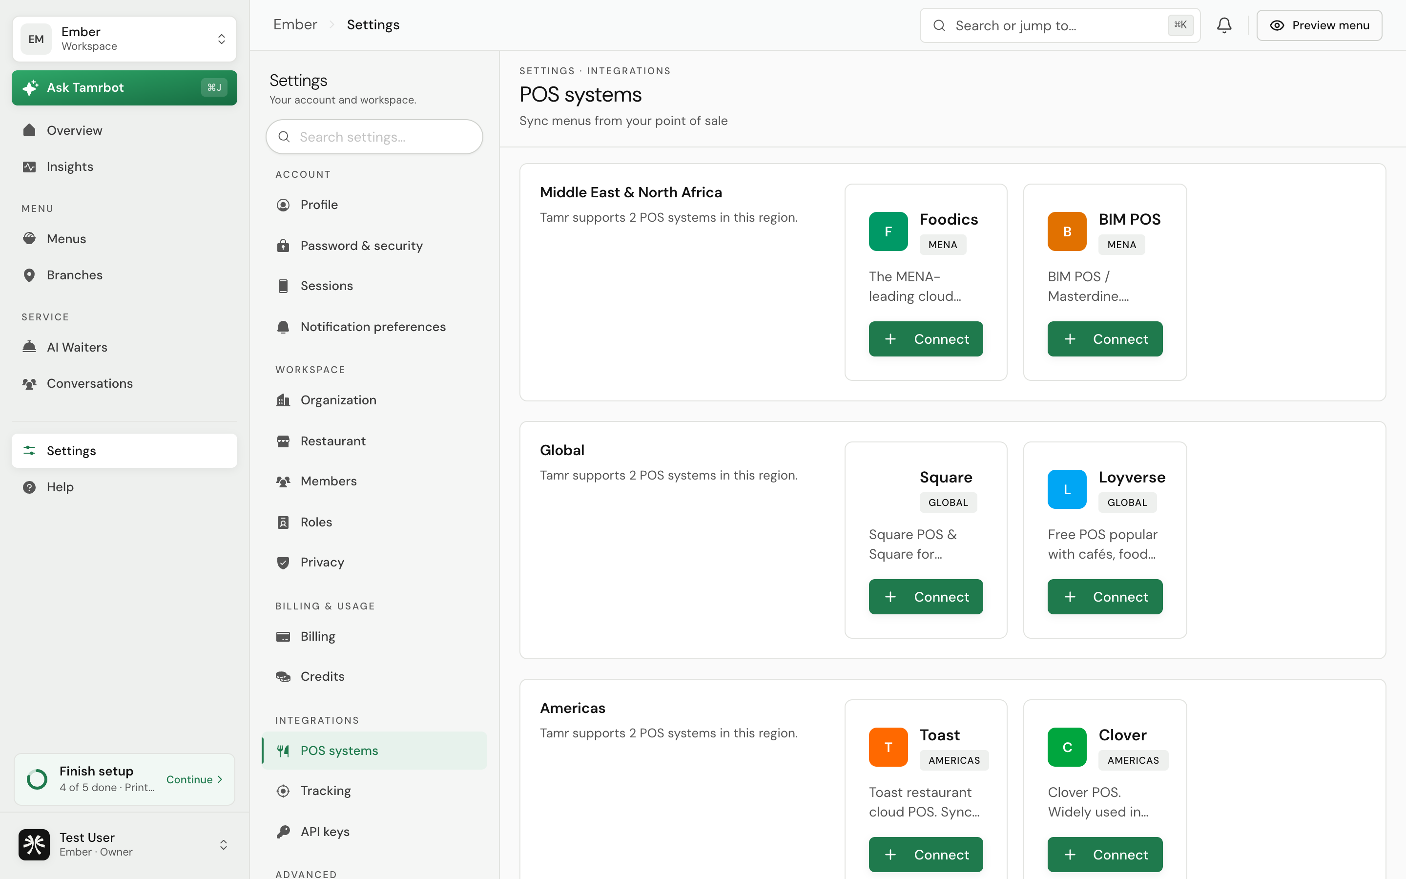Open Profile settings
Image resolution: width=1406 pixels, height=879 pixels.
click(374, 205)
